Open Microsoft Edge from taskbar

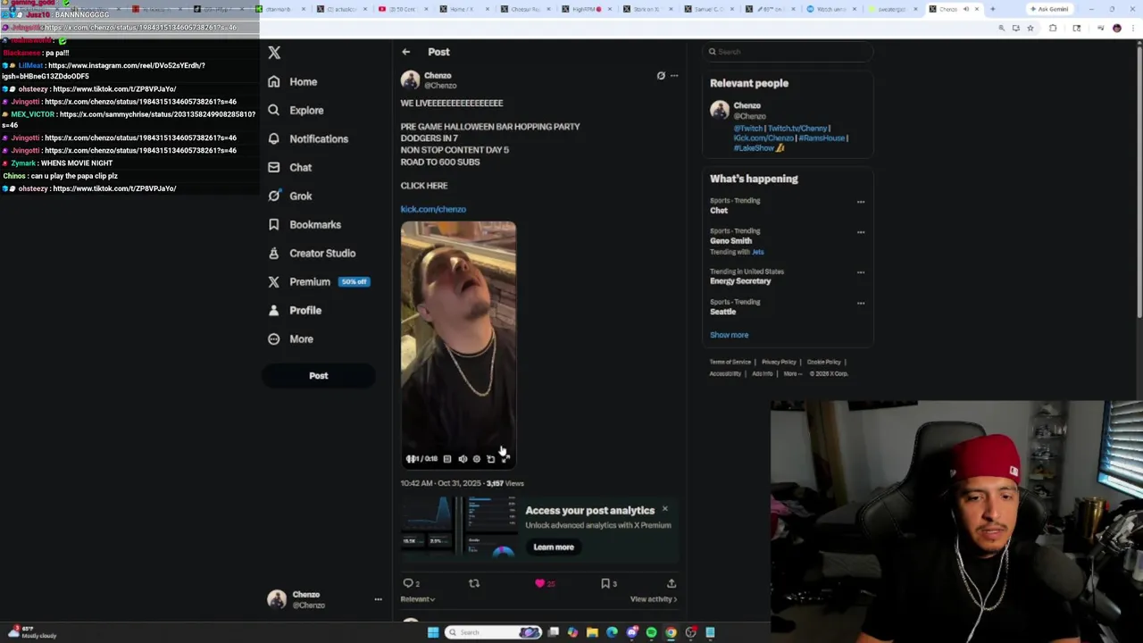point(612,632)
